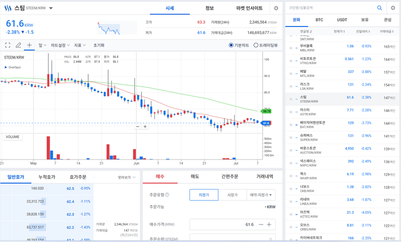The image size is (401, 242).
Task: Click the 62.5 ask price row
Action: pos(47,188)
